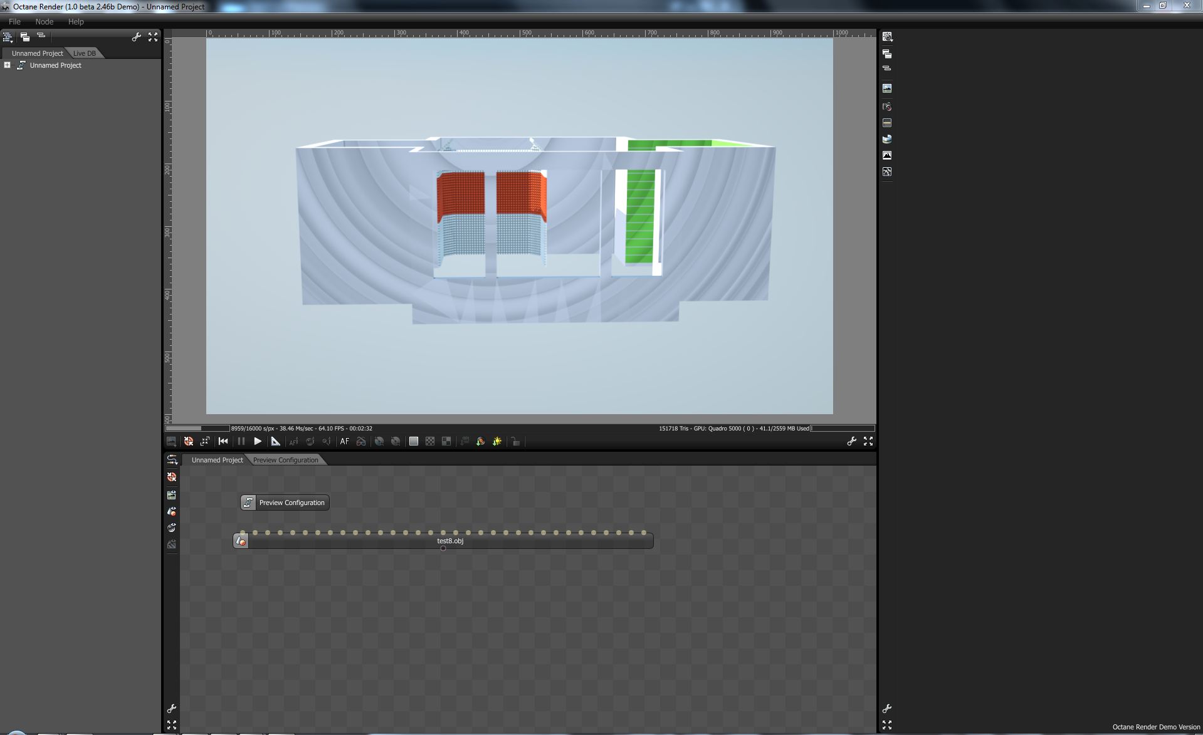Jump to environment settings icon
The width and height of the screenshot is (1203, 735).
coord(887,139)
